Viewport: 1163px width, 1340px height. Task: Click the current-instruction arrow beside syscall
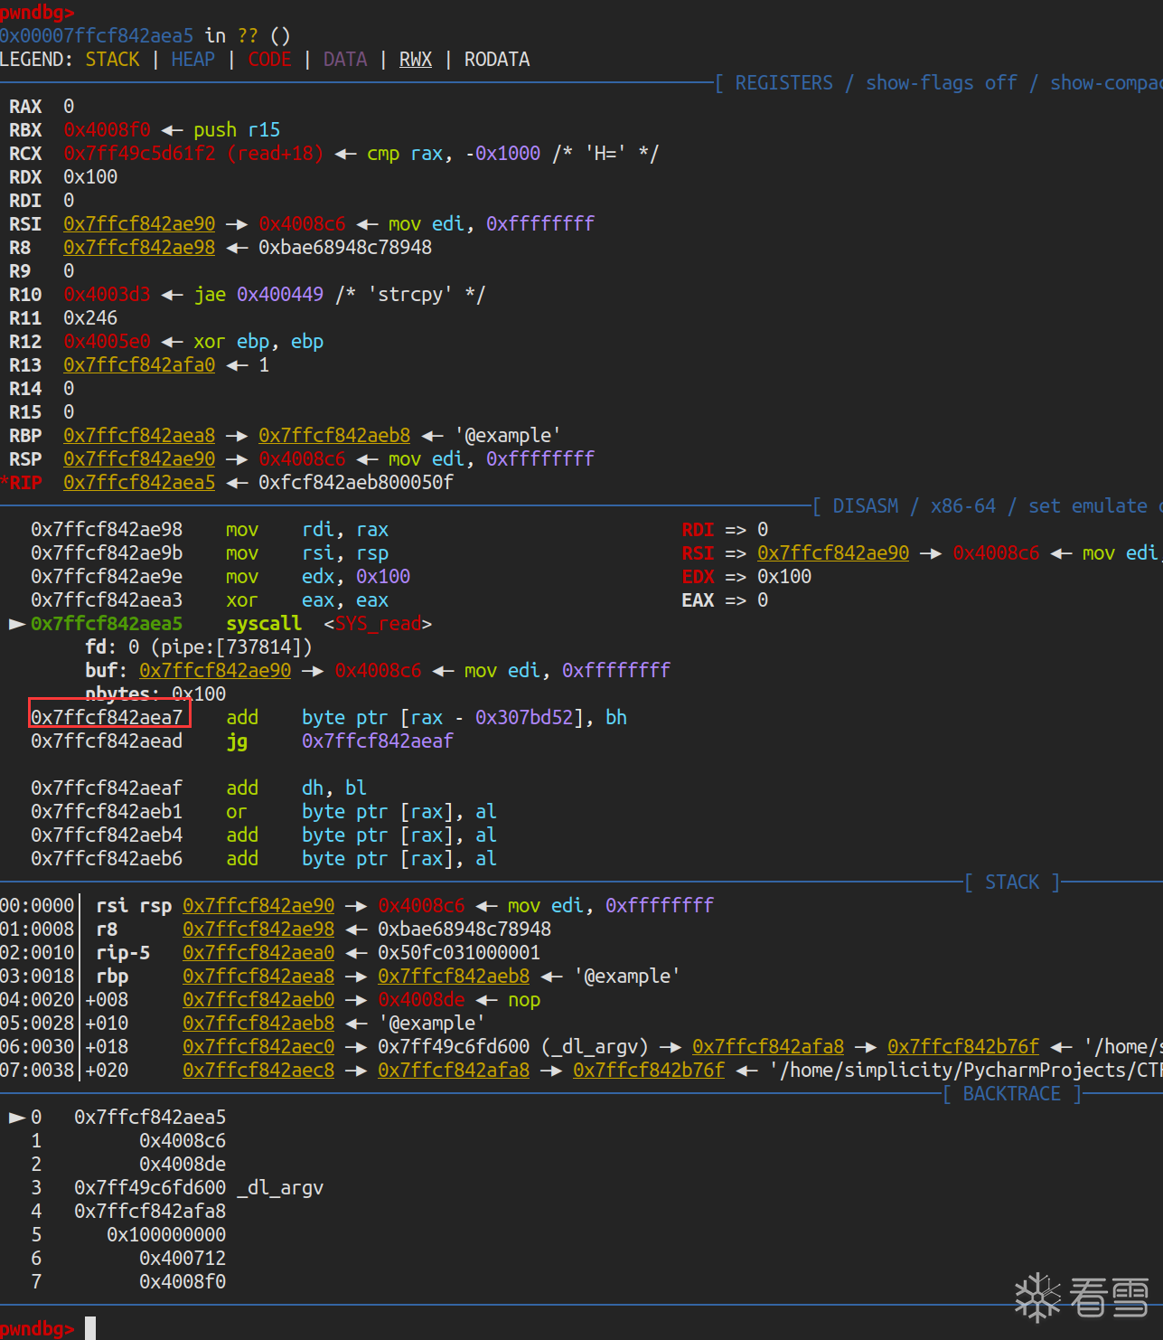pyautogui.click(x=16, y=624)
